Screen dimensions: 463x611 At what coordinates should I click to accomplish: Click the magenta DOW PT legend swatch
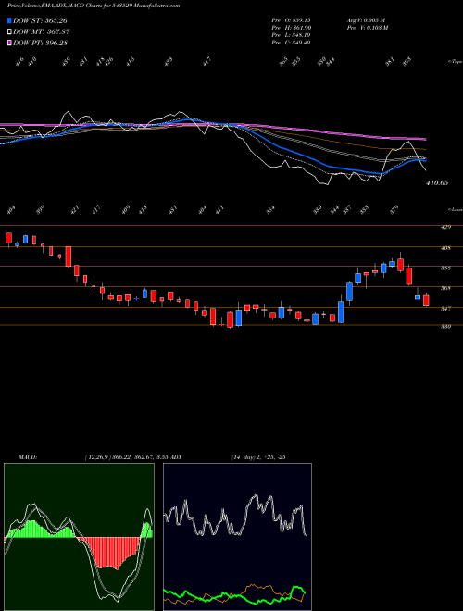point(10,43)
